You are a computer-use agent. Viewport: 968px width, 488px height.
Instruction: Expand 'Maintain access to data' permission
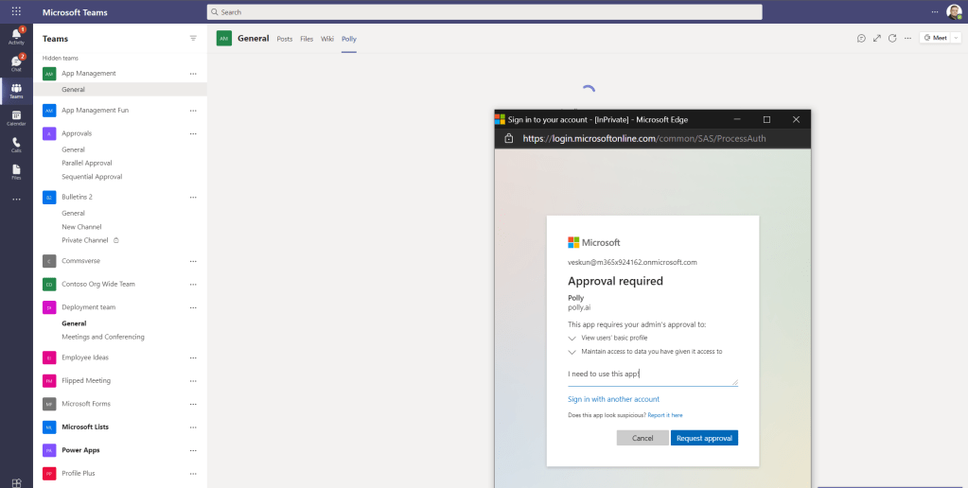pyautogui.click(x=572, y=351)
